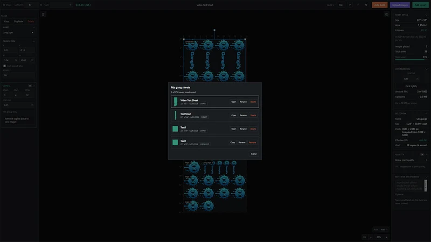
Task: Delete the Test1 draft sheet
Action: [x=253, y=129]
